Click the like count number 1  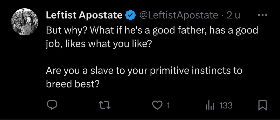pos(168,105)
